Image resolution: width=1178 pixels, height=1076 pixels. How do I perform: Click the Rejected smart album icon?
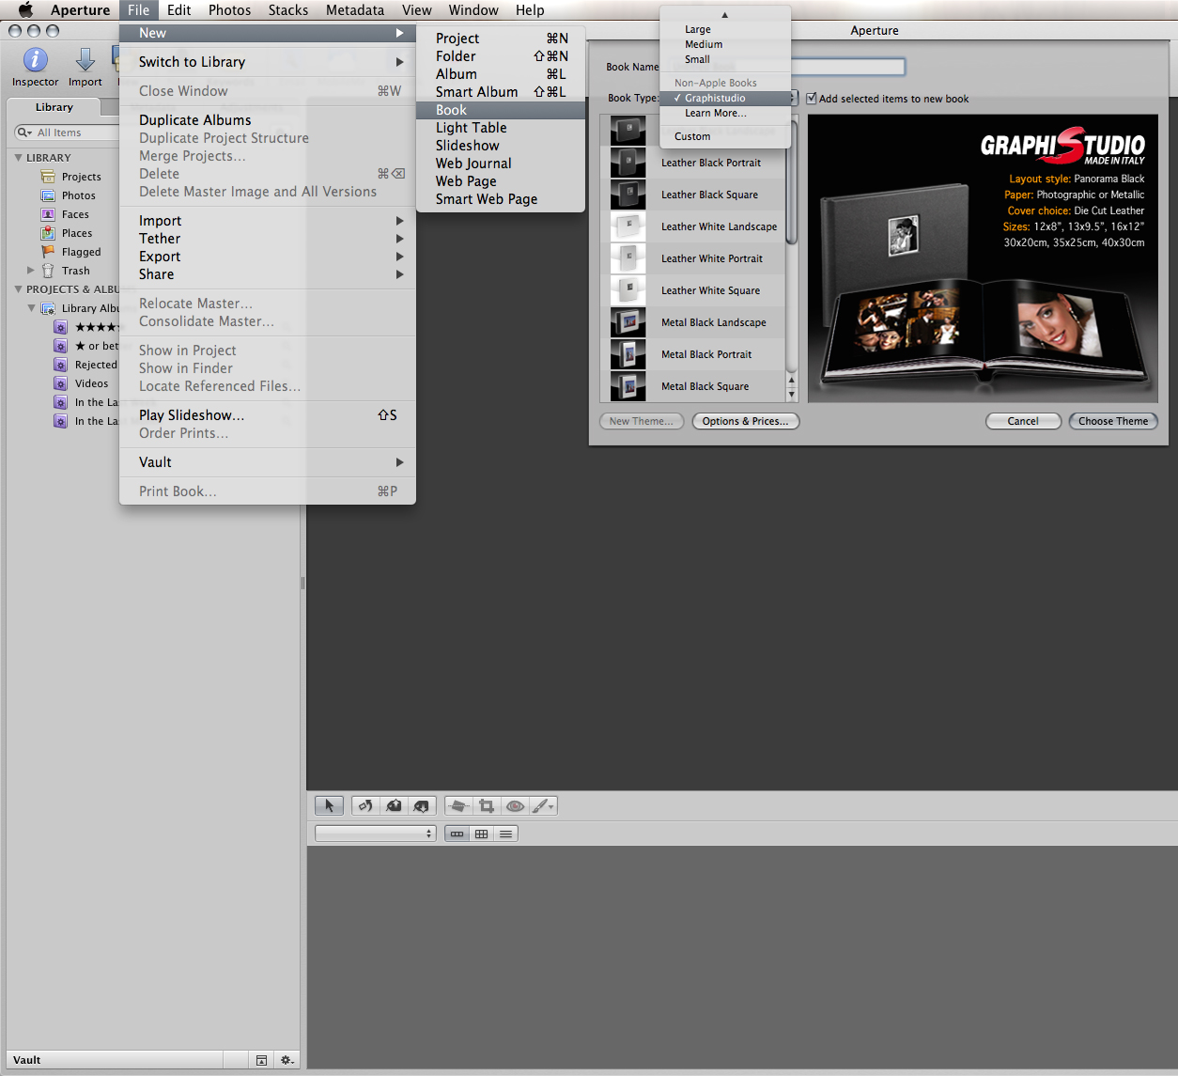point(60,365)
